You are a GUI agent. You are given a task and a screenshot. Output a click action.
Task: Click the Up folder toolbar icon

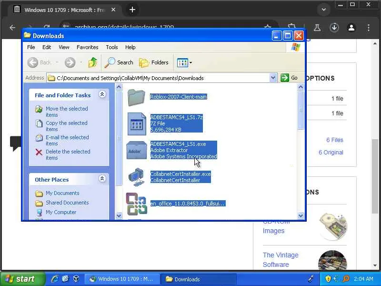coord(92,62)
